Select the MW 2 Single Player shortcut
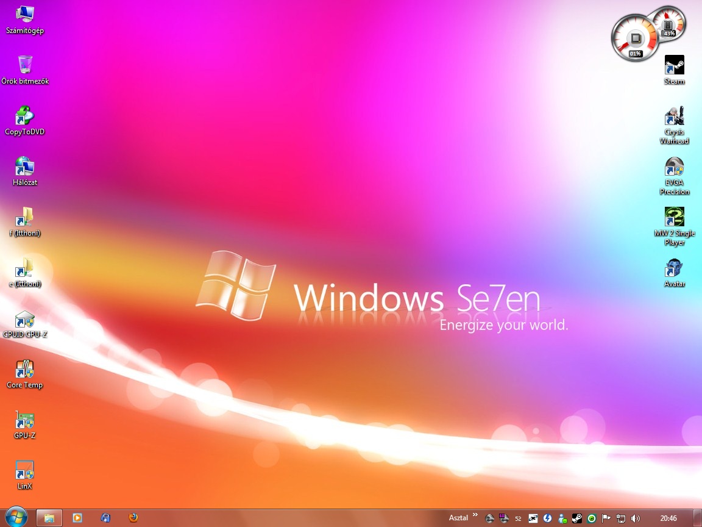The height and width of the screenshot is (527, 702). [x=674, y=227]
